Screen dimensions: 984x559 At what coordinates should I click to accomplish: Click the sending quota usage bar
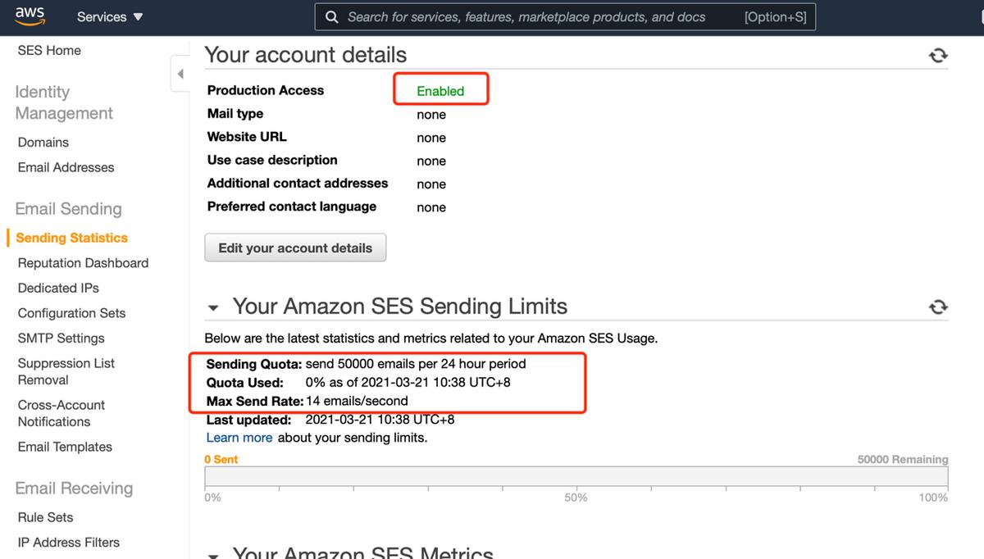576,477
